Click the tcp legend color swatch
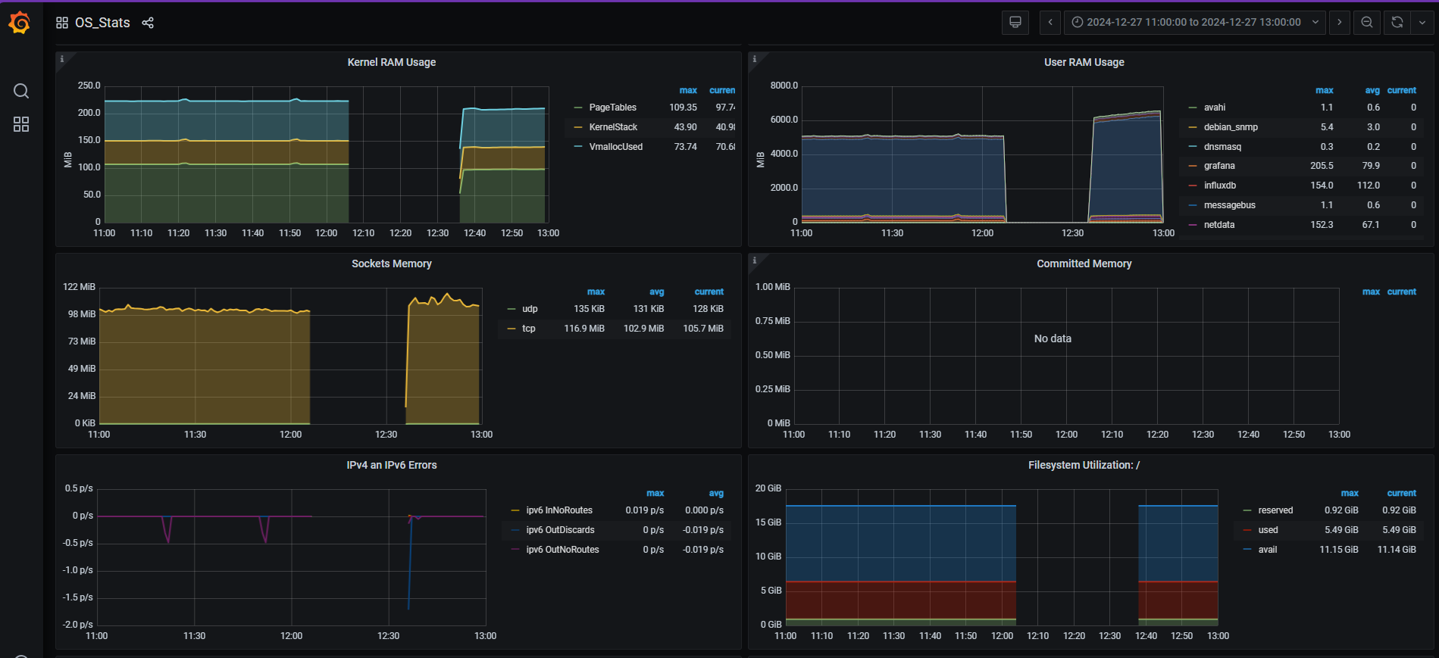 point(511,329)
